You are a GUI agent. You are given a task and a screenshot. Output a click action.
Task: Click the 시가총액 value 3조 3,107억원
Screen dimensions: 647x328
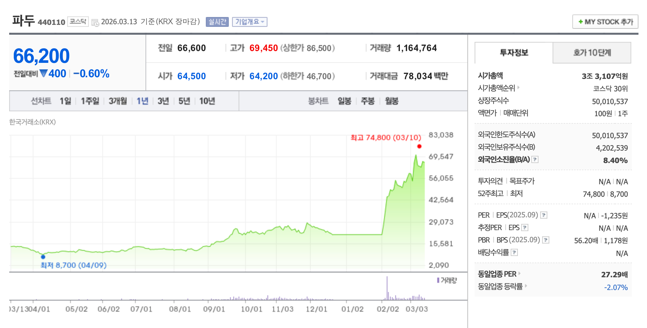coord(605,76)
